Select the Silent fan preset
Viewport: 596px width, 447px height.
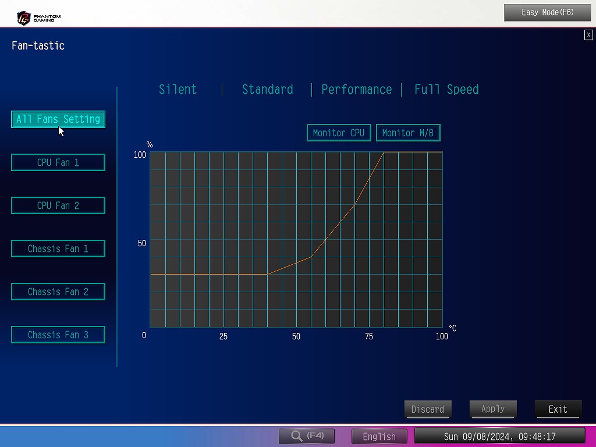click(x=178, y=89)
